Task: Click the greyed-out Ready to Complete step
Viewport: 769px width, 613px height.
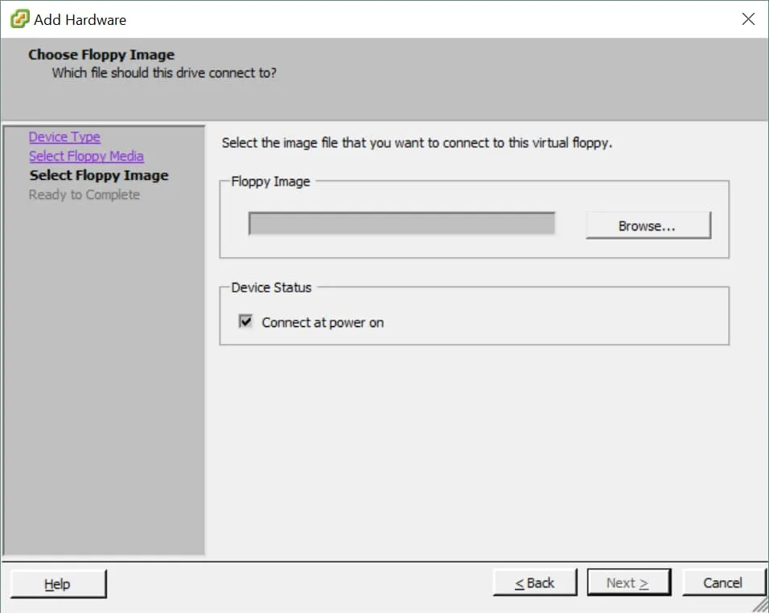Action: [84, 195]
